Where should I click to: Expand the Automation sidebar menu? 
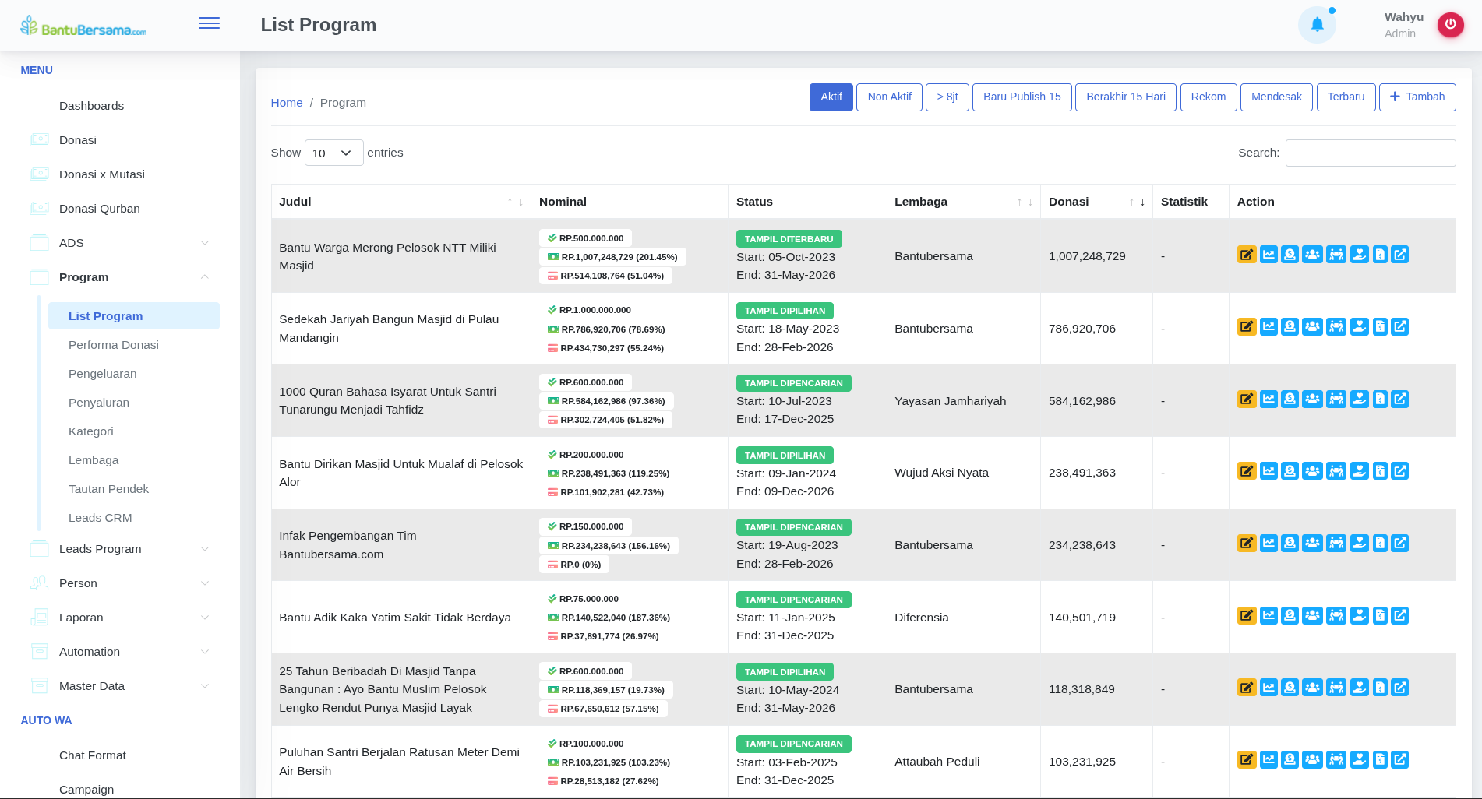point(120,652)
